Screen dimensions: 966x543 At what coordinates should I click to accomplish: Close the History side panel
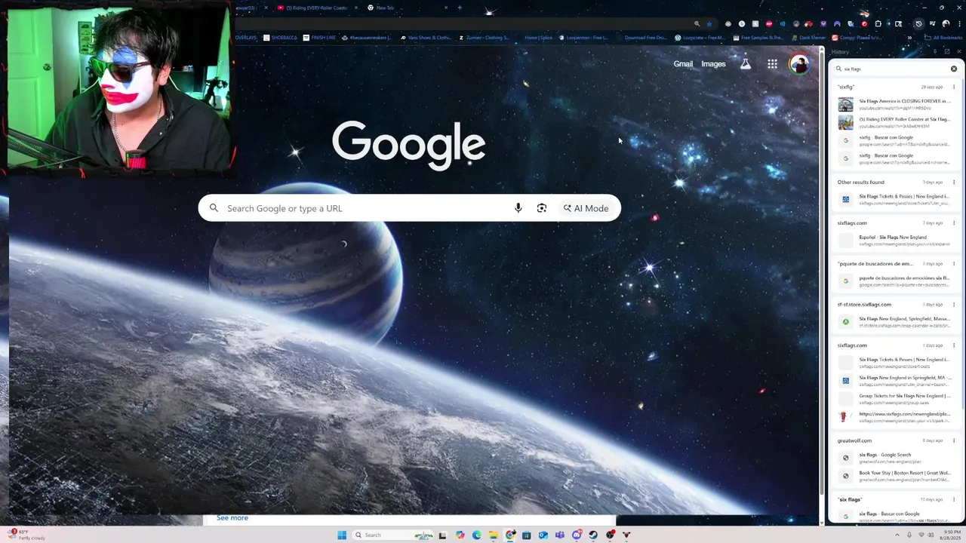[x=958, y=52]
